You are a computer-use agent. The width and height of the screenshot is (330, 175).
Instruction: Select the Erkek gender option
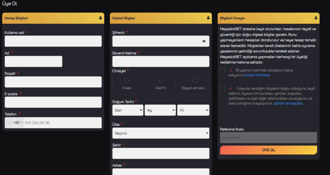[127, 84]
